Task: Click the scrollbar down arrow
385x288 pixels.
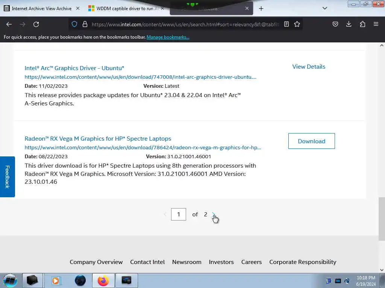Action: click(x=382, y=270)
